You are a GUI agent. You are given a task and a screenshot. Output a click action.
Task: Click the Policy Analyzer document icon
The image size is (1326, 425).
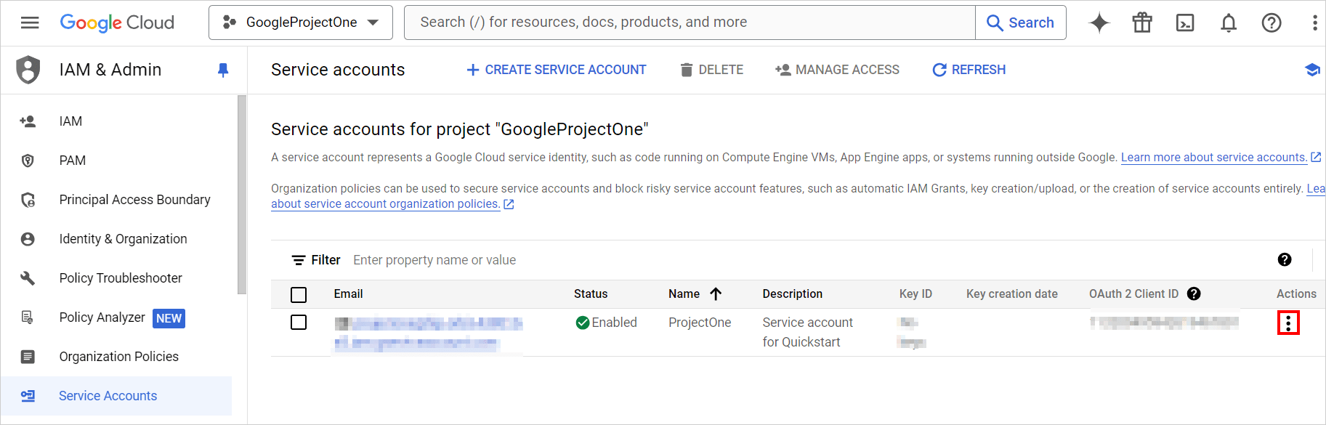(28, 317)
